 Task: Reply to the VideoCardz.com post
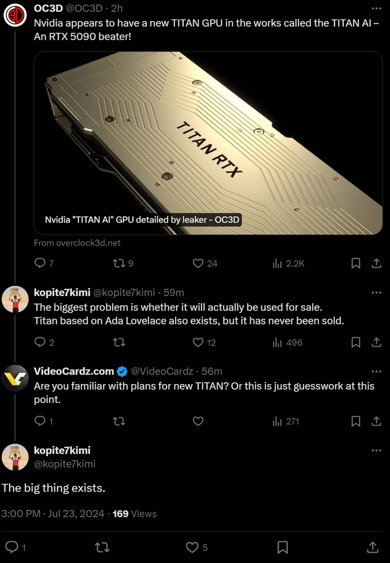pos(40,421)
